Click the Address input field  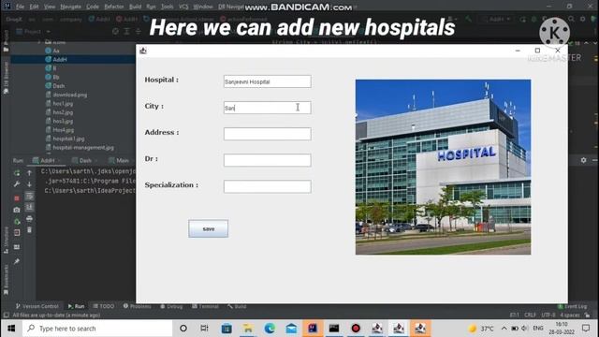coord(268,134)
